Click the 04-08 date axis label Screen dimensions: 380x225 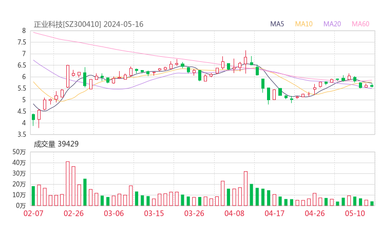(234, 213)
